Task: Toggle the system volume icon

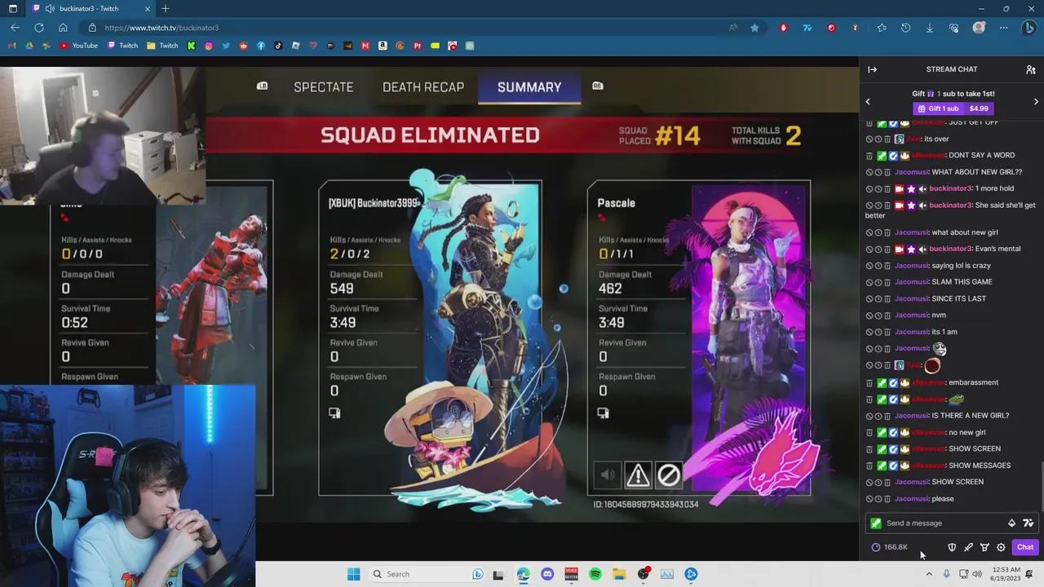Action: coord(977,574)
